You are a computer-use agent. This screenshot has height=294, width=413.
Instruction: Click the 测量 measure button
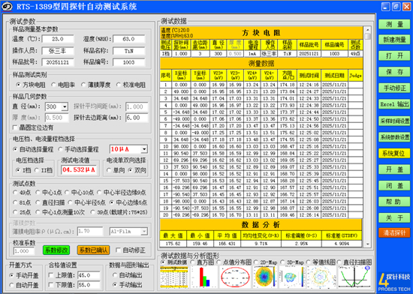394,25
